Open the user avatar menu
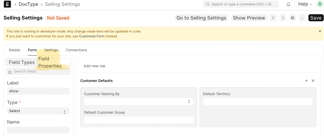This screenshot has height=136, width=324. (319, 4)
